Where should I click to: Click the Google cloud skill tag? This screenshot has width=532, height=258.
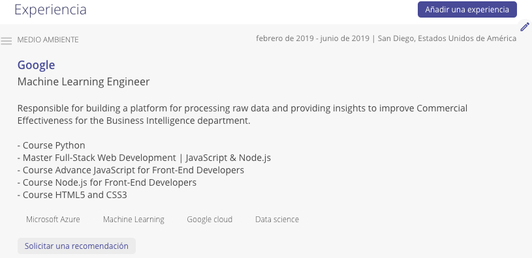tap(210, 220)
